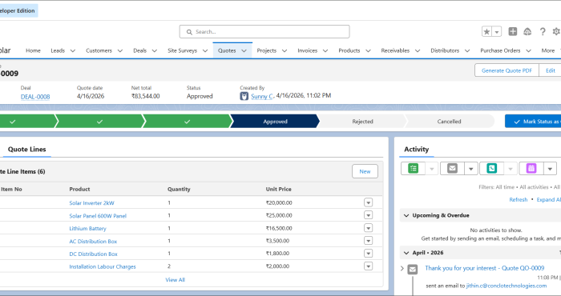This screenshot has height=296, width=561.
Task: Click Refresh in the activity timeline
Action: [518, 199]
